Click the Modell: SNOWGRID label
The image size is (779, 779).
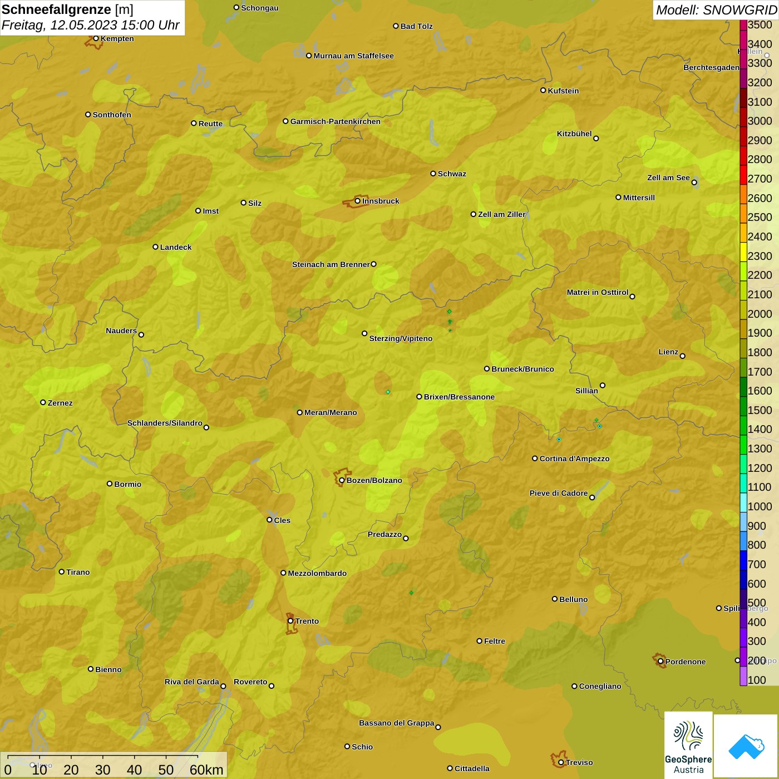(x=716, y=10)
